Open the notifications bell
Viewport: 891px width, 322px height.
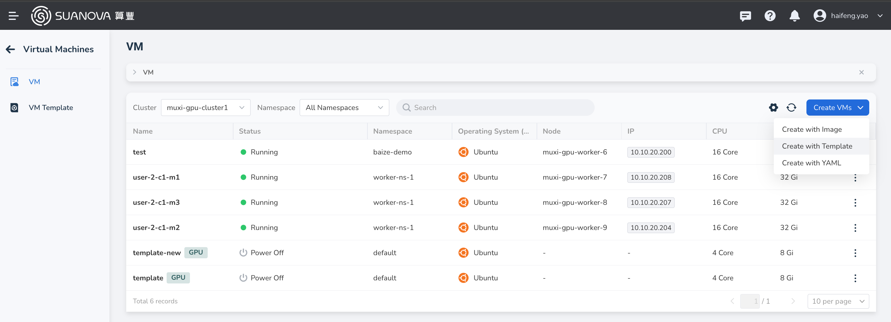795,16
